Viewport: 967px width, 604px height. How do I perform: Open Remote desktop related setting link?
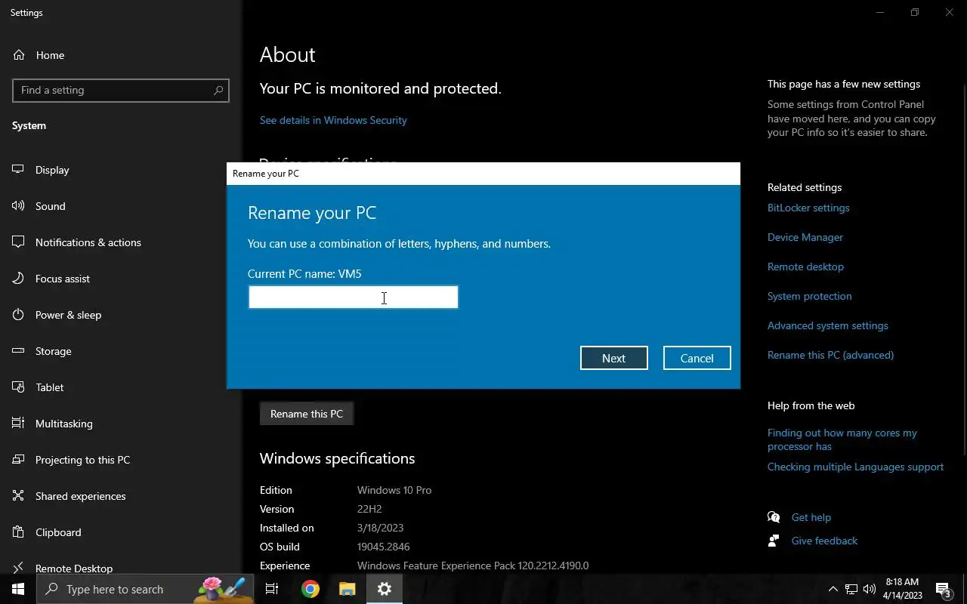point(805,267)
